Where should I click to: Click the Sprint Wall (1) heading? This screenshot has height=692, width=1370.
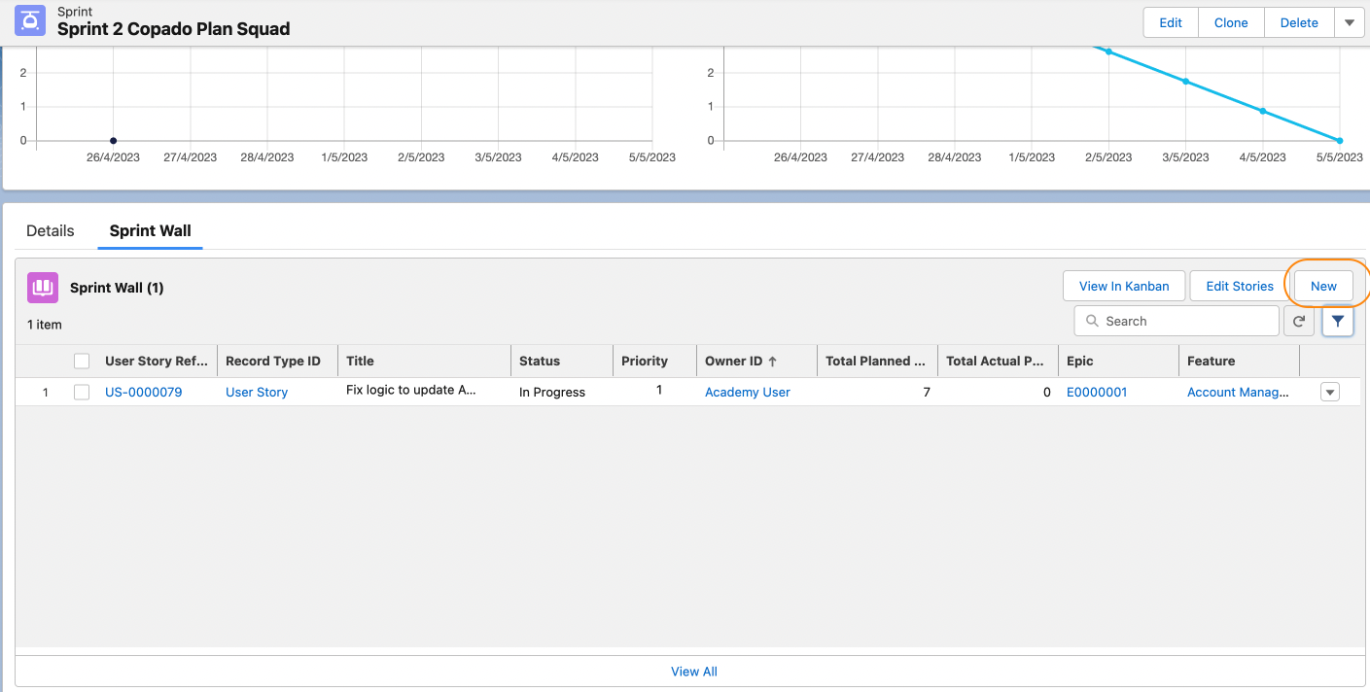click(x=117, y=288)
